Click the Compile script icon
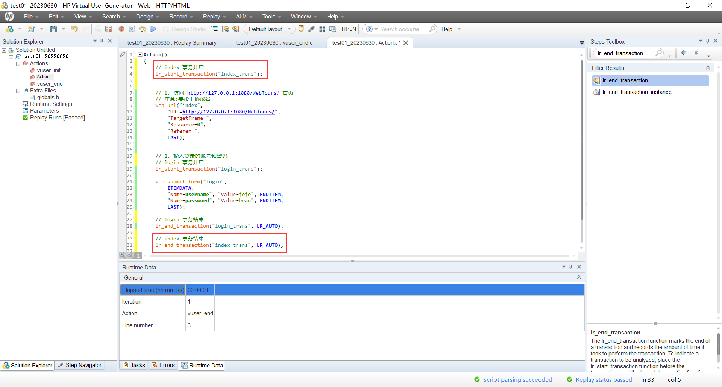The image size is (722, 387). coord(132,29)
